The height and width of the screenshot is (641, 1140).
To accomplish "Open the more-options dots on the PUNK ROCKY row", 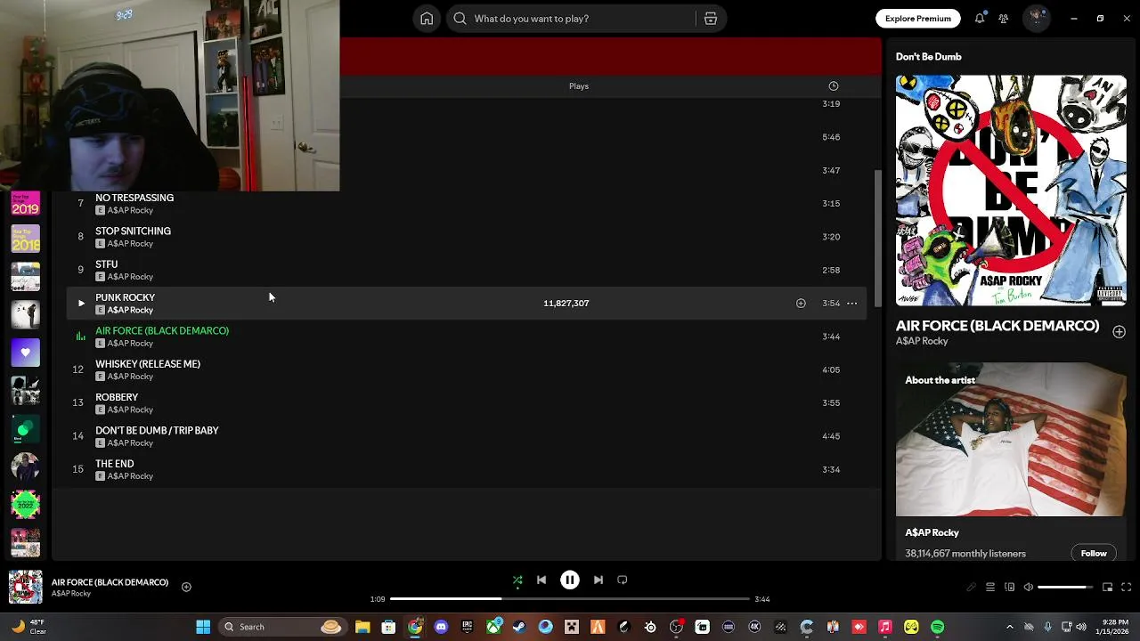I will click(x=852, y=304).
